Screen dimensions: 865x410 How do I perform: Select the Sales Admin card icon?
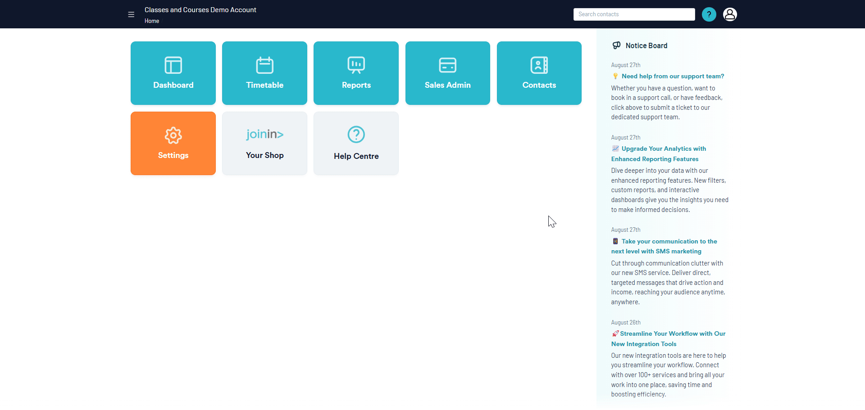447,66
